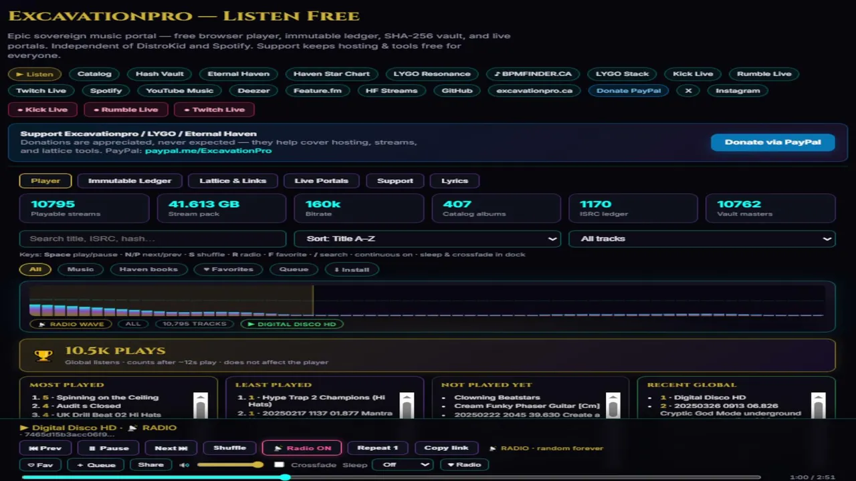Screen dimensions: 856x481
Task: Open the Hash Vault link
Action: [x=160, y=74]
